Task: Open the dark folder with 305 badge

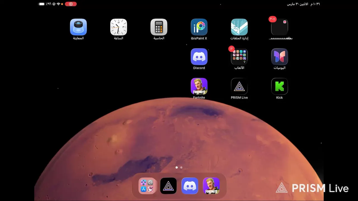Action: coord(279,27)
